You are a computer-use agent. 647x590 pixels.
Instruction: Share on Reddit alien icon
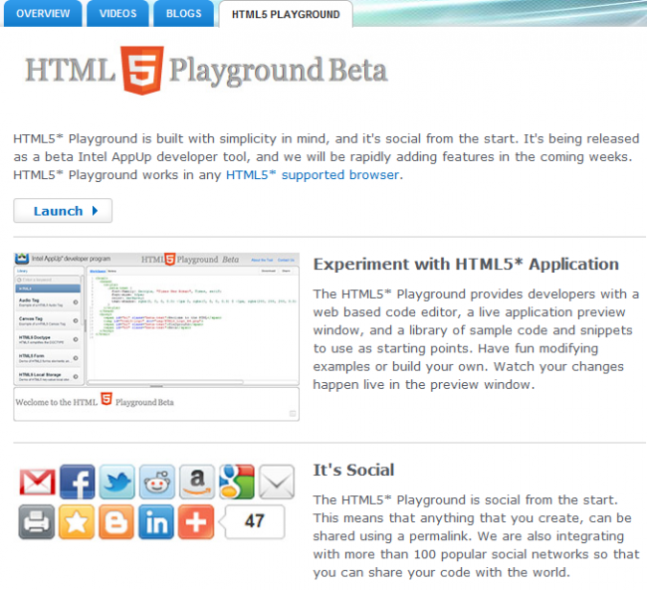pyautogui.click(x=157, y=482)
